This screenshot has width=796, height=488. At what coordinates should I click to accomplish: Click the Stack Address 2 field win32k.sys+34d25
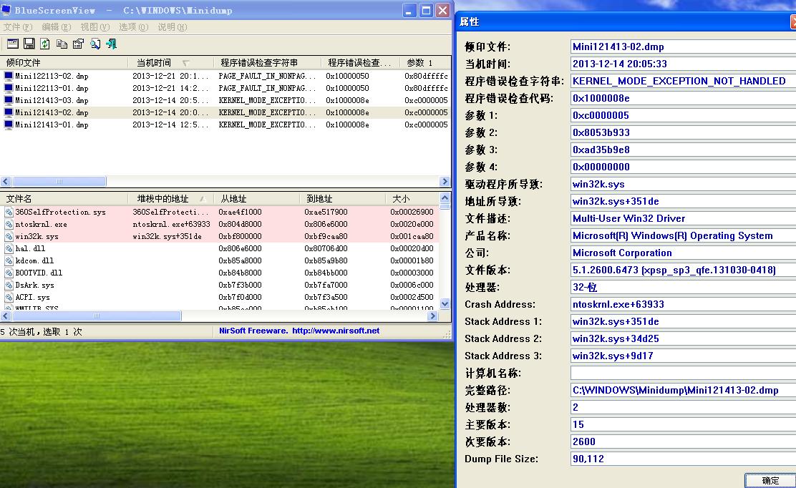click(683, 339)
